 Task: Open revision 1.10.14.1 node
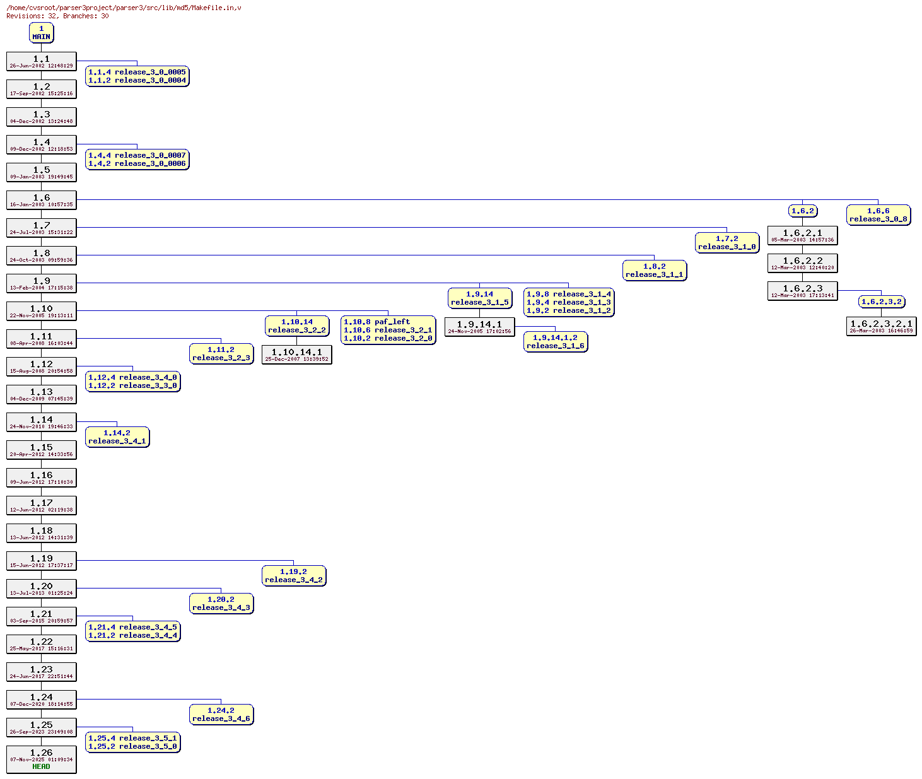coord(296,354)
